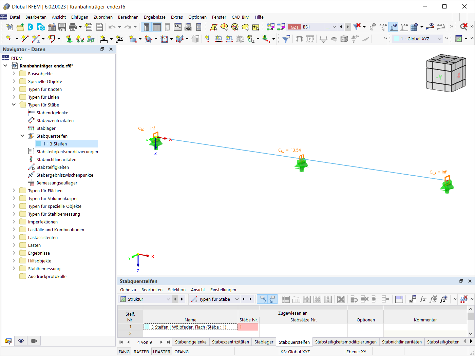
Task: Toggle the FANG snap option
Action: point(124,352)
